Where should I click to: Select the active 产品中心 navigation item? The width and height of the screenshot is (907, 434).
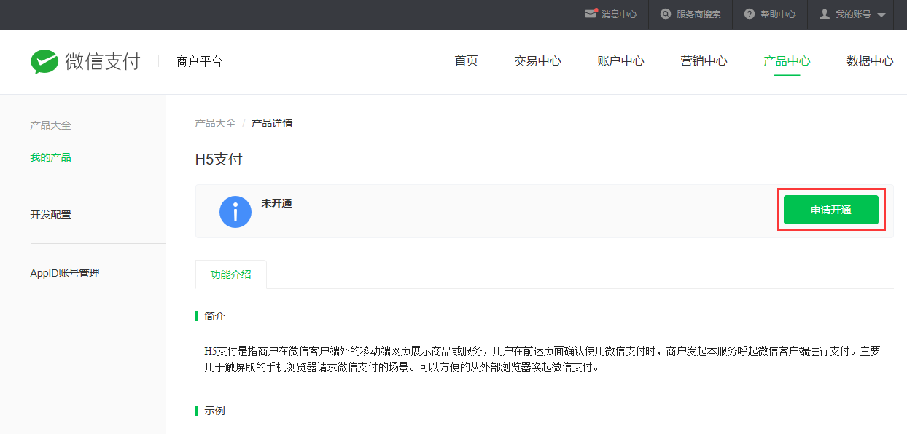[x=787, y=61]
